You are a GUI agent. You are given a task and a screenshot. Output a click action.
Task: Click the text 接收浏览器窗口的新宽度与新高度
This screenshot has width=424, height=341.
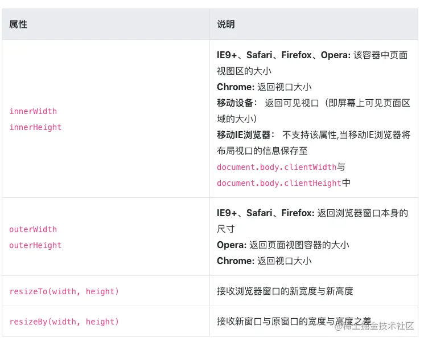pos(285,291)
